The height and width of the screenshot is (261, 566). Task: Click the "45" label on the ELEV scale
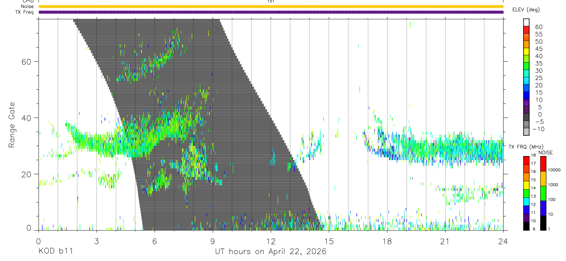[539, 49]
